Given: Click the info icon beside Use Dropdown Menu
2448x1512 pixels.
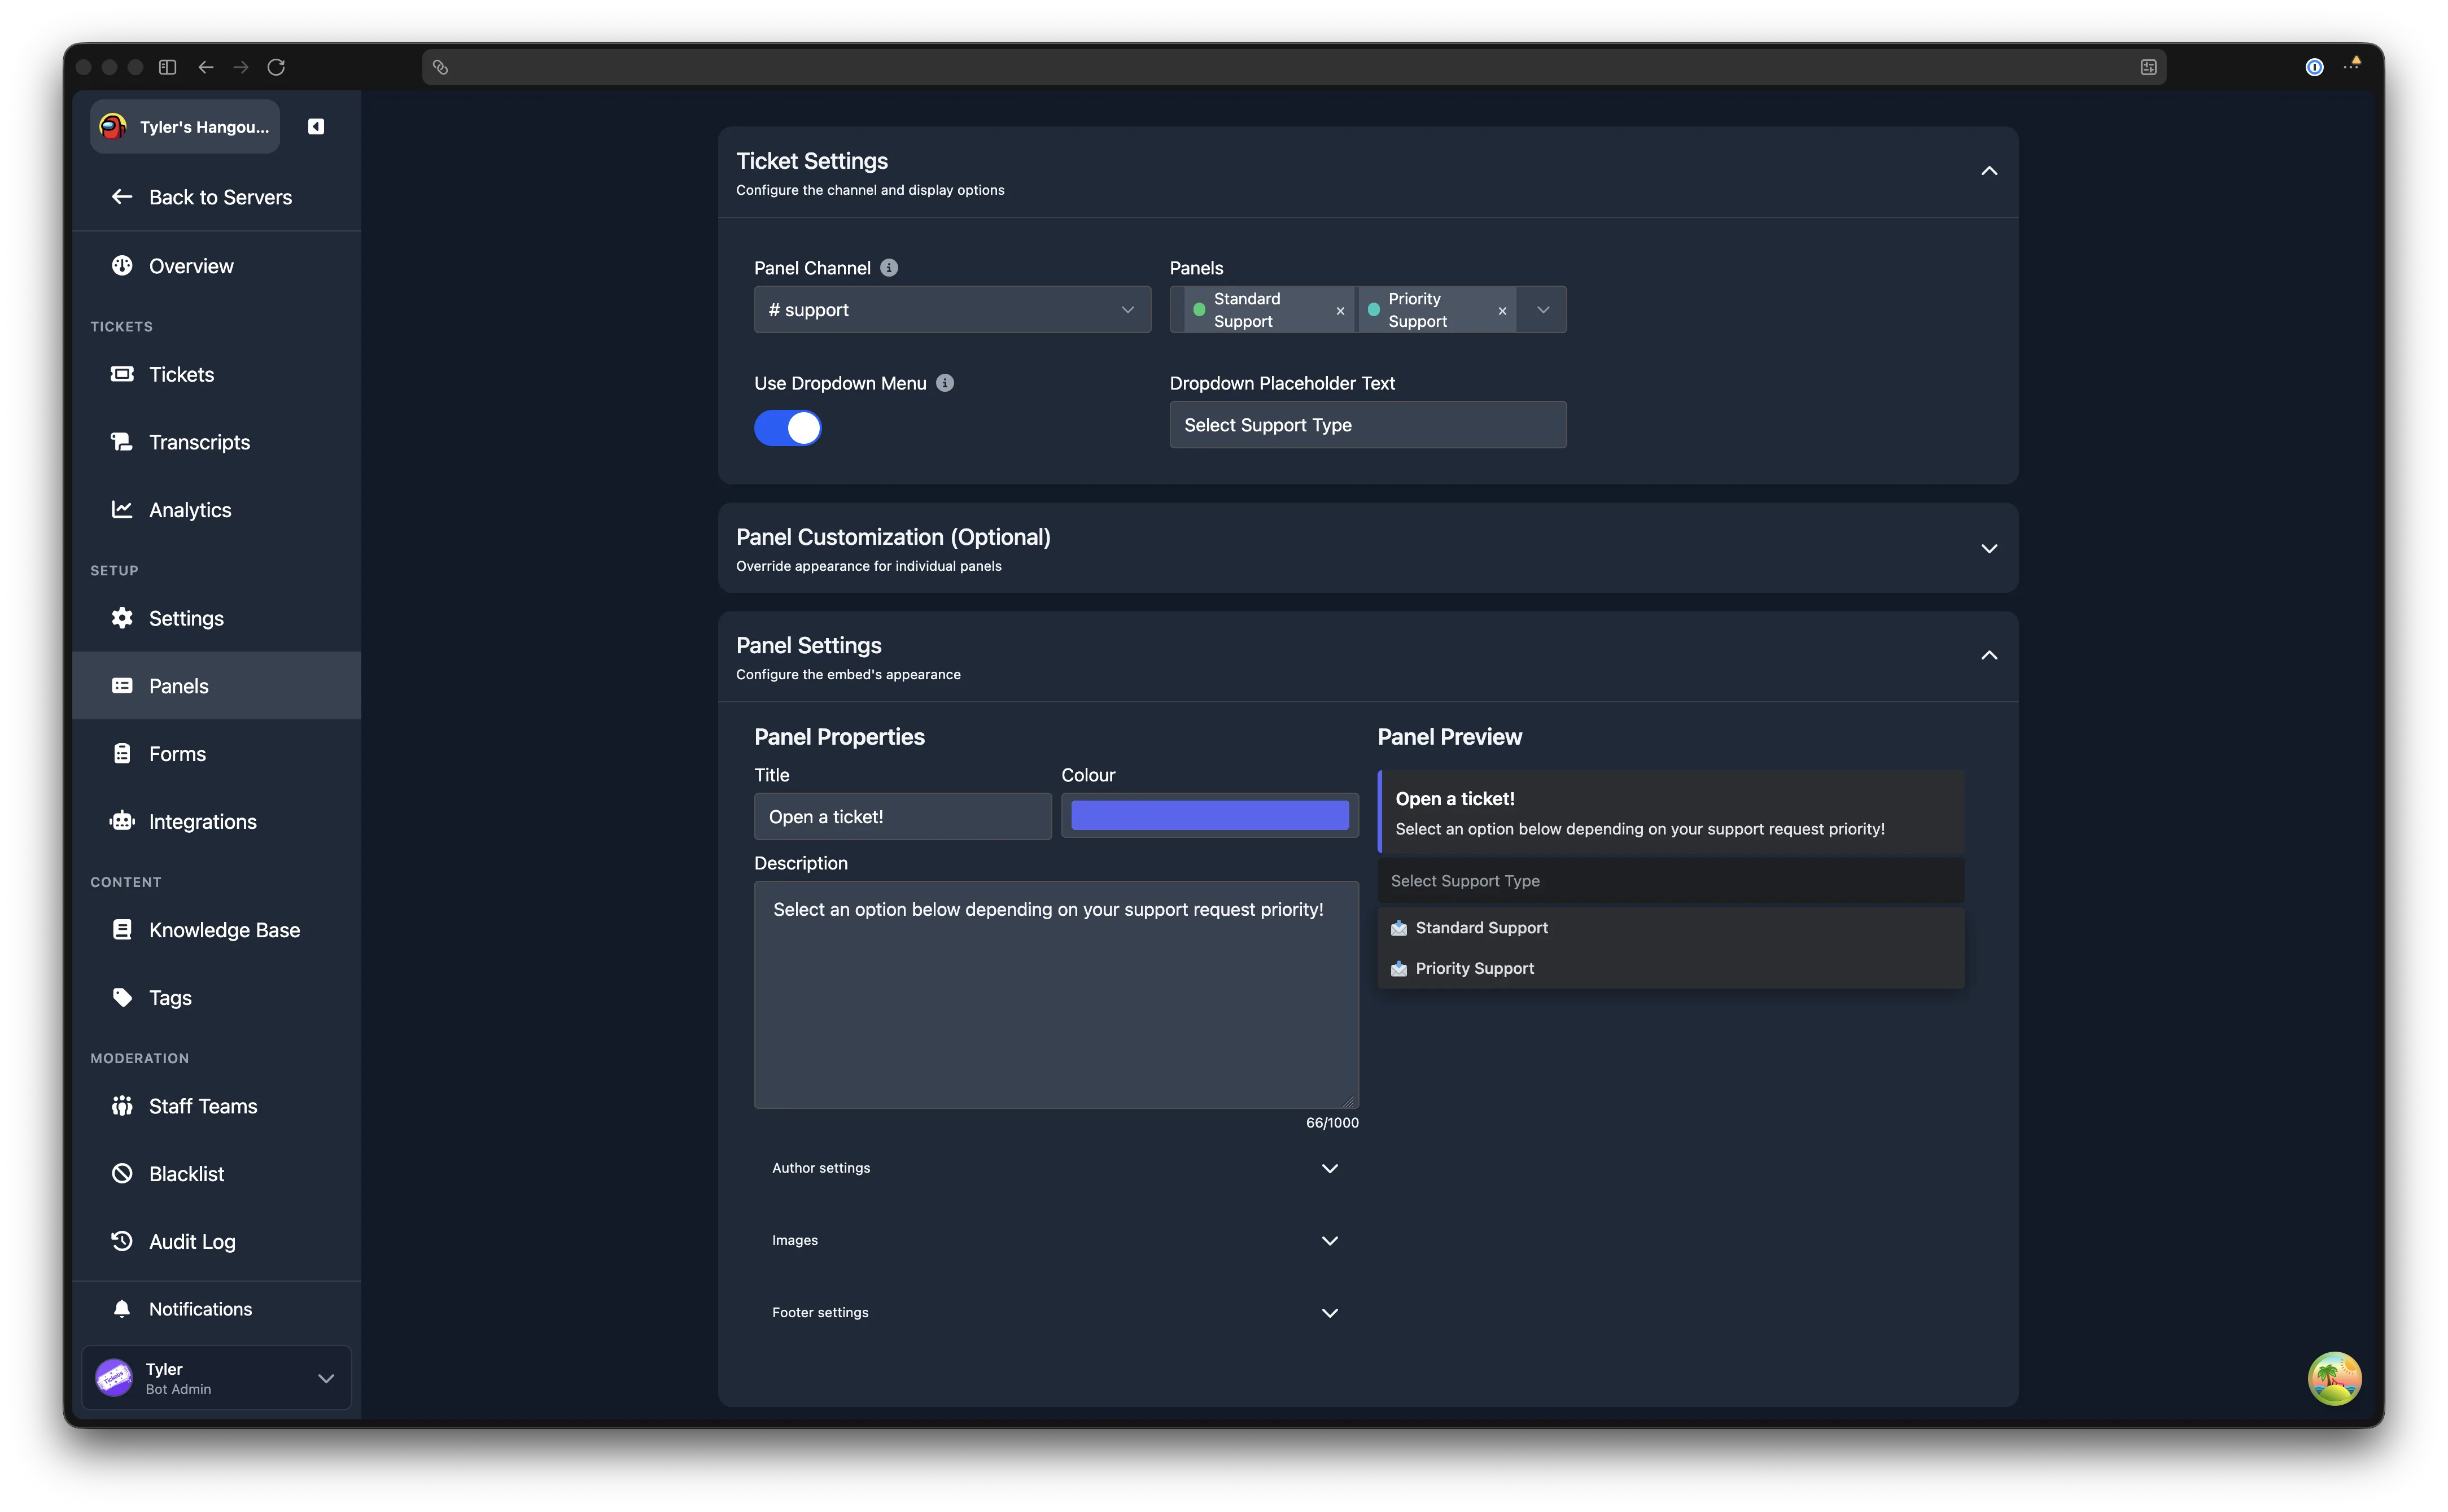Looking at the screenshot, I should 945,383.
